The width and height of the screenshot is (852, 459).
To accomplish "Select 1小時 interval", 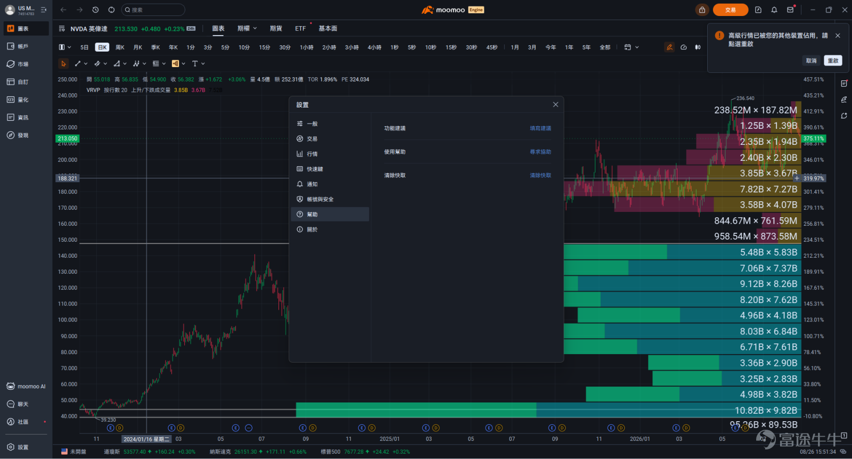I will 307,47.
